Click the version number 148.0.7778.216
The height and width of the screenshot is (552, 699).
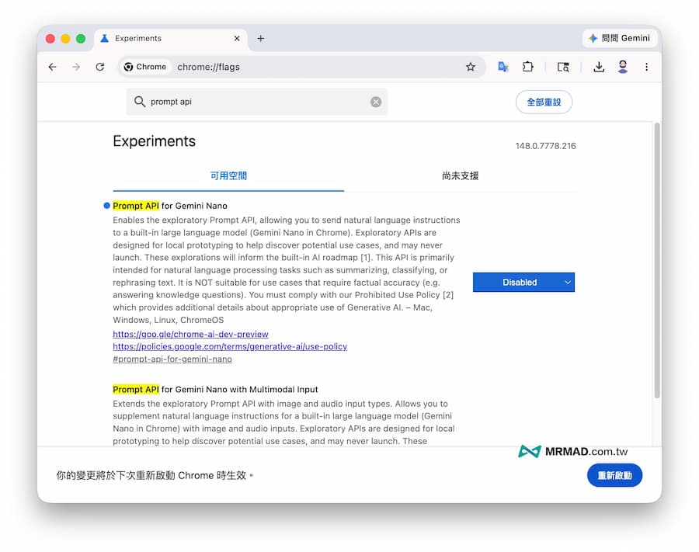pos(546,146)
